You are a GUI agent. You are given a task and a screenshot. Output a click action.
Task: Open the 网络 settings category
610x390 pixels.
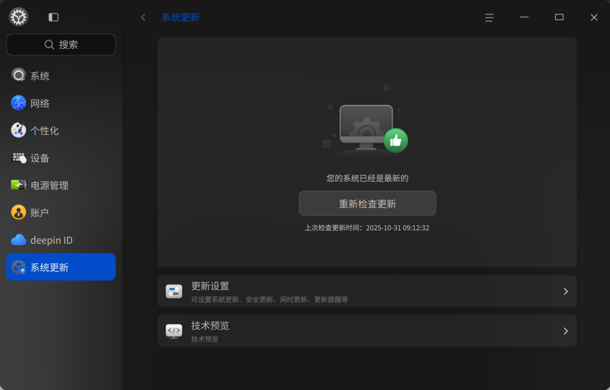coord(61,103)
